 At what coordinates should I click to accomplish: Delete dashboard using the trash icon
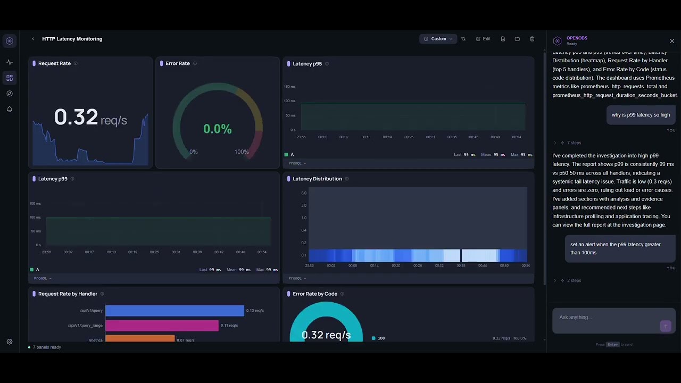pos(532,39)
